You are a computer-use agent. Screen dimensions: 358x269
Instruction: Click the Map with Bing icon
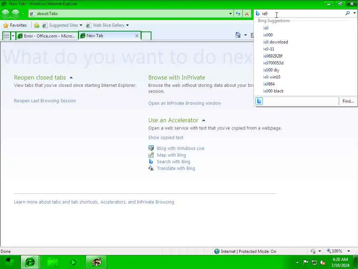(x=151, y=155)
